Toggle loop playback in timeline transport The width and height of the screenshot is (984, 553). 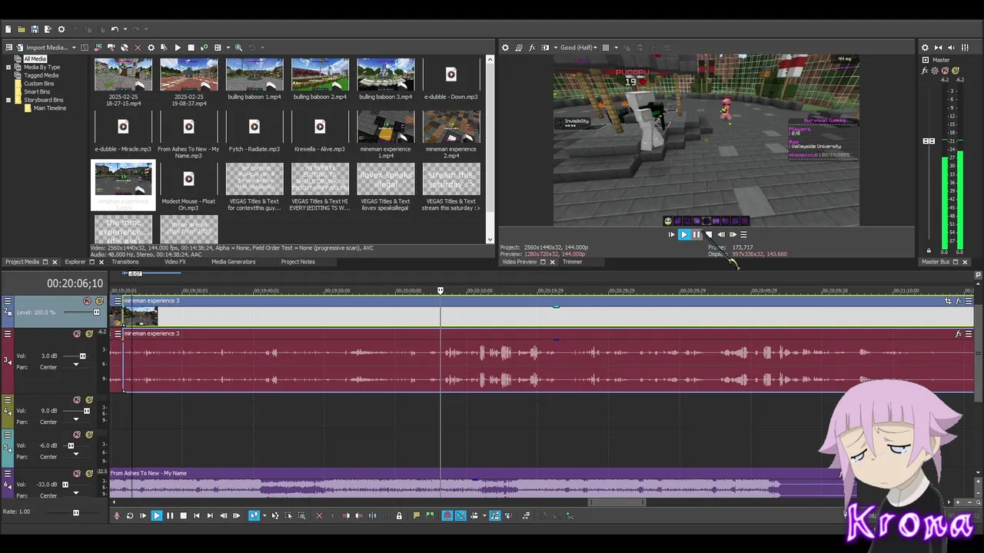point(130,516)
